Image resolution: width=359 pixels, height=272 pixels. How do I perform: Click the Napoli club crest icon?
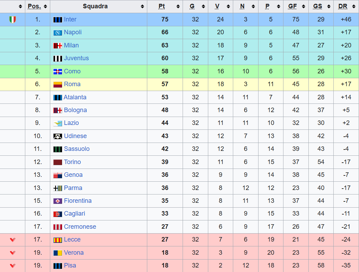click(x=58, y=33)
